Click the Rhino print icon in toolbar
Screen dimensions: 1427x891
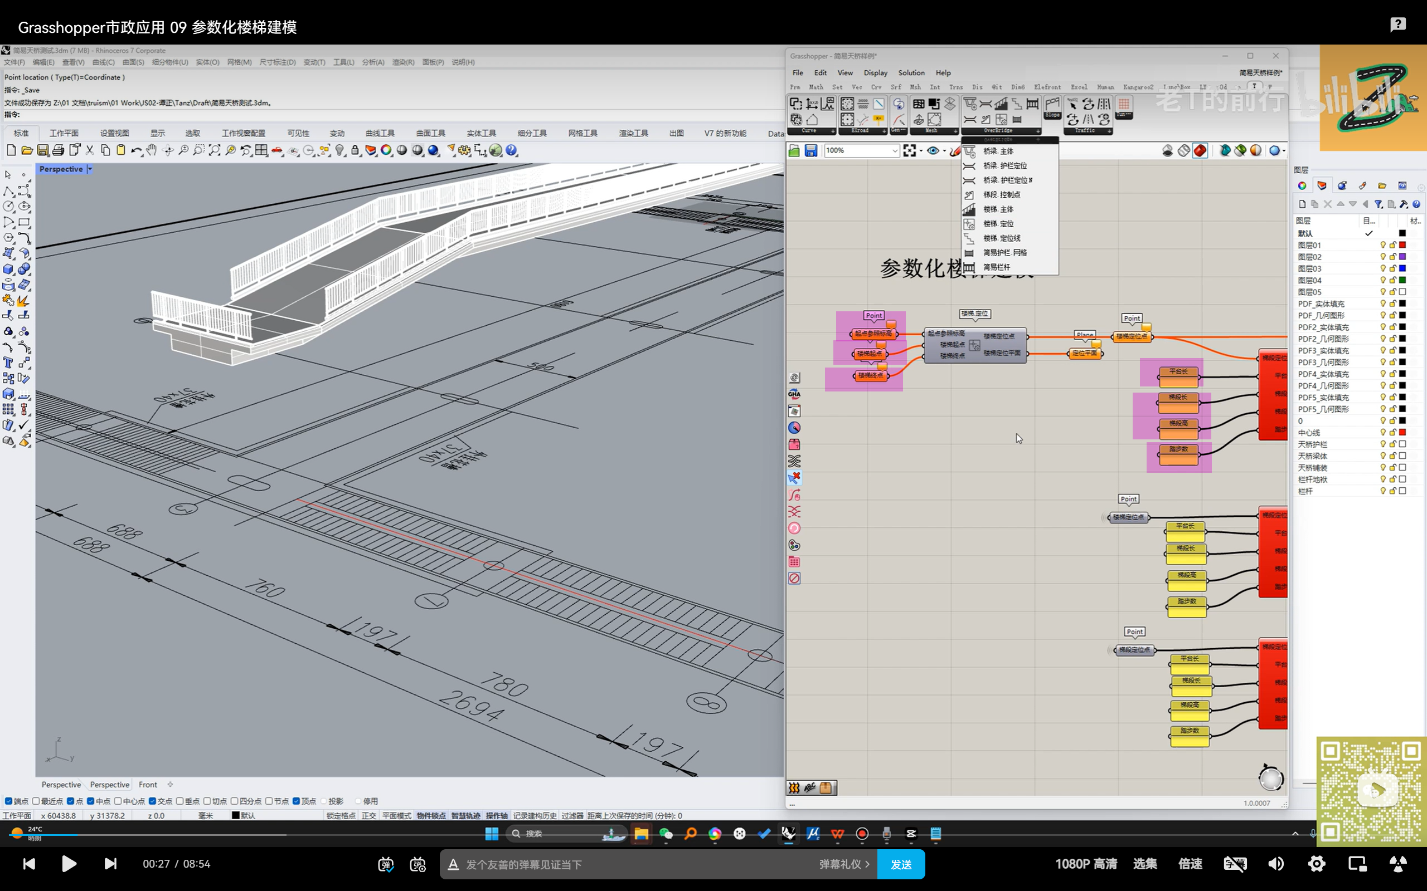coord(58,151)
